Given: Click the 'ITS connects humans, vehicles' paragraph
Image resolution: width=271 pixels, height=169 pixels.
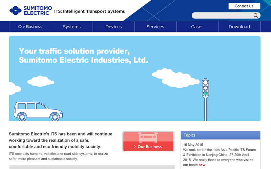Looking at the screenshot, I should 58,156.
